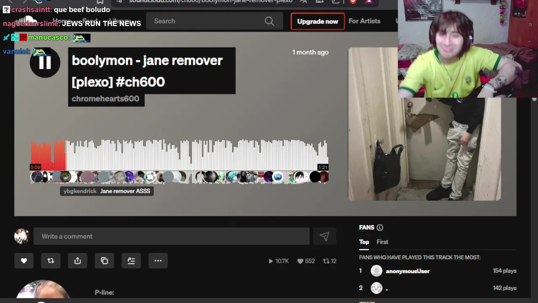The height and width of the screenshot is (303, 538).
Task: Click the 10.7K plays count
Action: point(279,261)
